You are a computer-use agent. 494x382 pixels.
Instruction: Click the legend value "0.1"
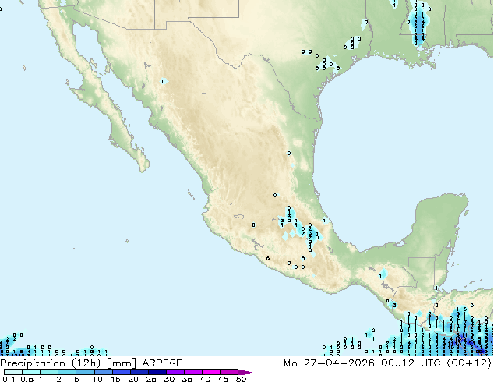point(9,379)
